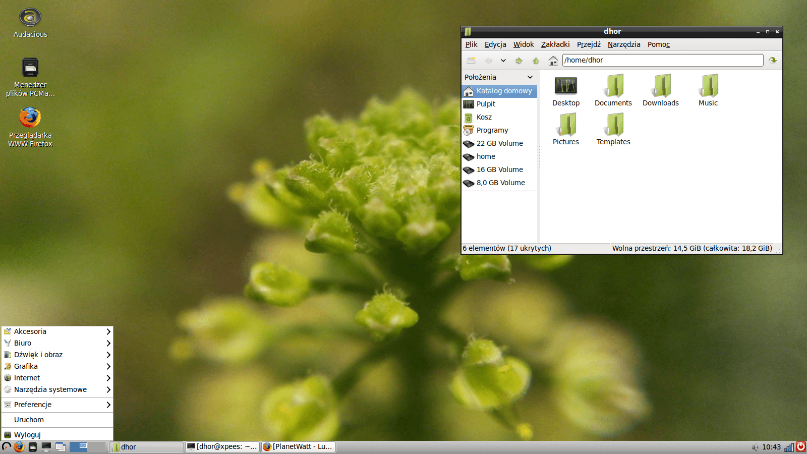Viewport: 807px width, 454px height.
Task: Expand the Preferencje submenu
Action: [57, 405]
